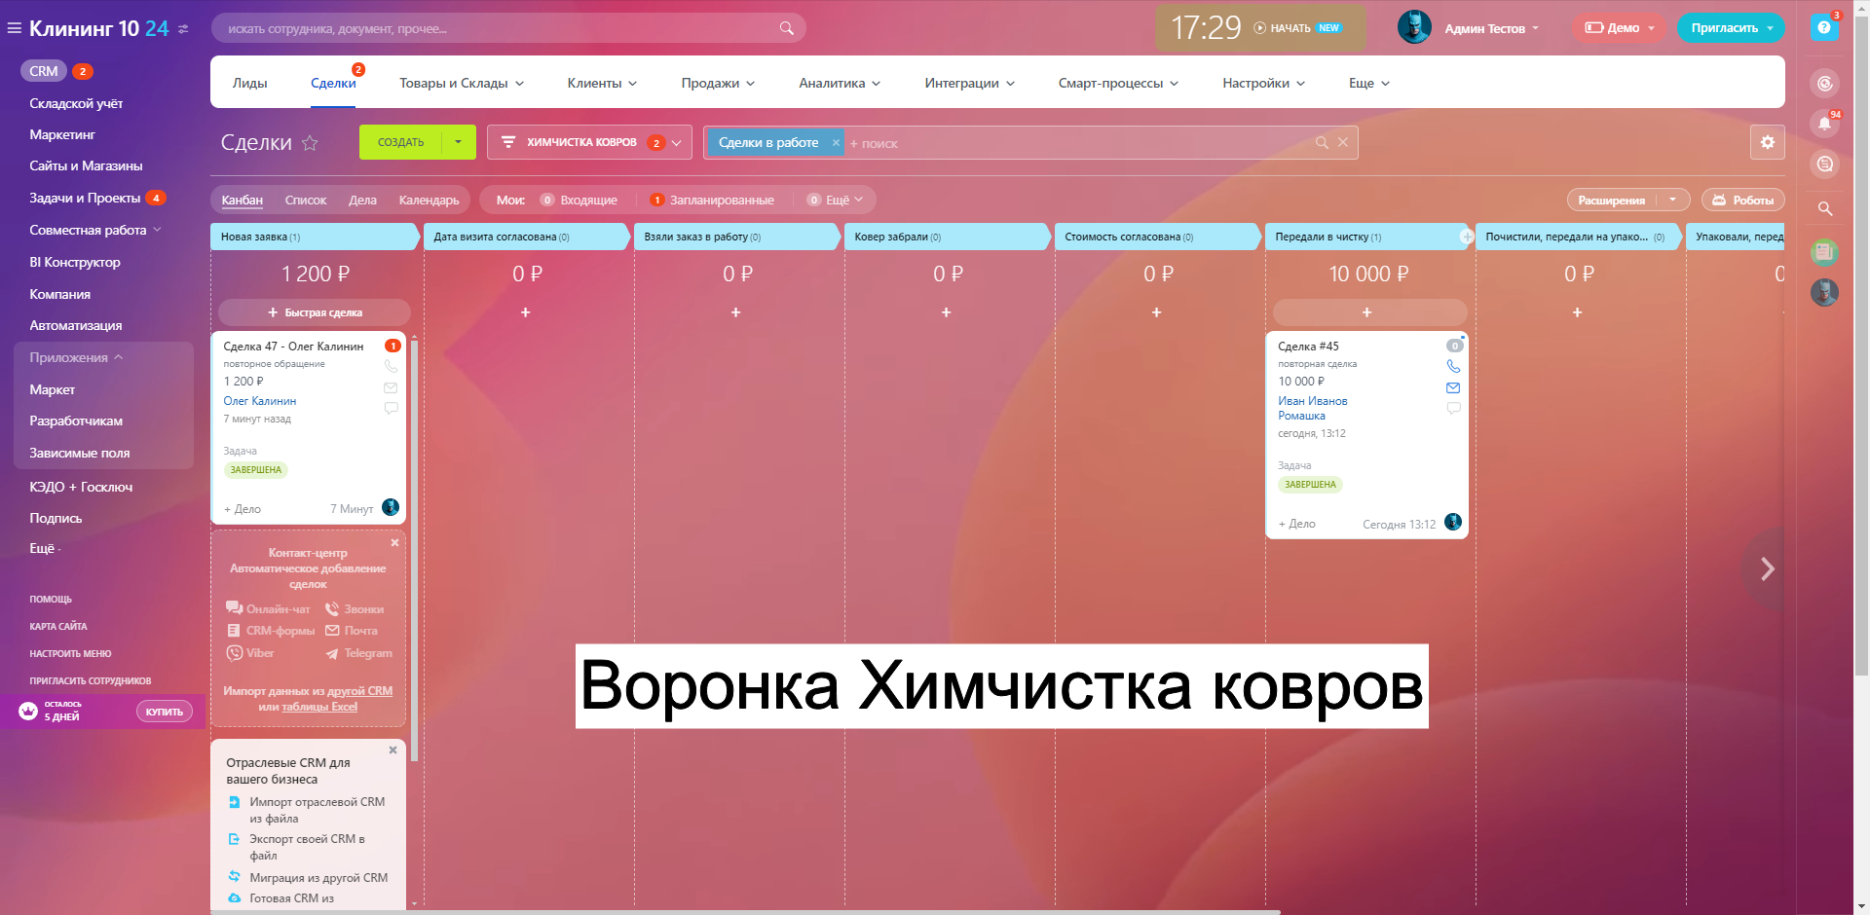Add Сделки page to favorites with the star
Screen dimensions: 1870x915
point(310,143)
